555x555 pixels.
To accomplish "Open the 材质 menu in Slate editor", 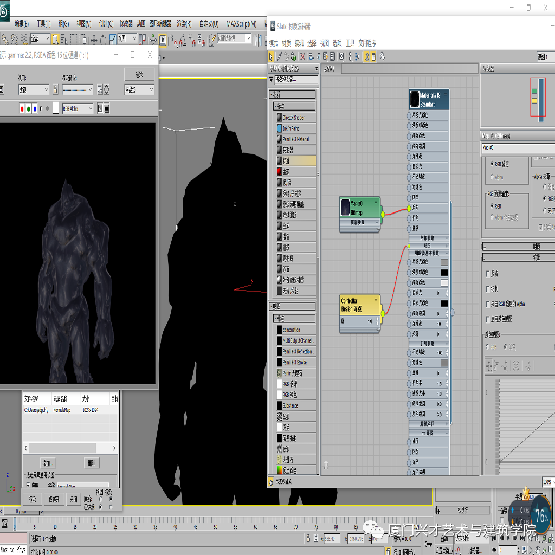I will coord(286,43).
